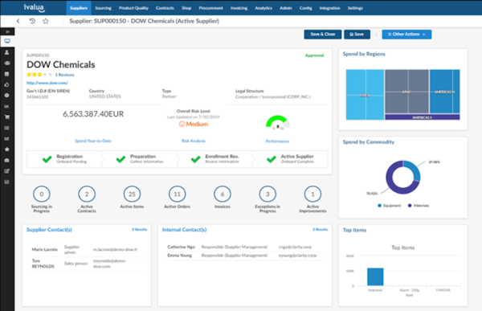
Task: Click the Save & Close button
Action: click(x=322, y=34)
